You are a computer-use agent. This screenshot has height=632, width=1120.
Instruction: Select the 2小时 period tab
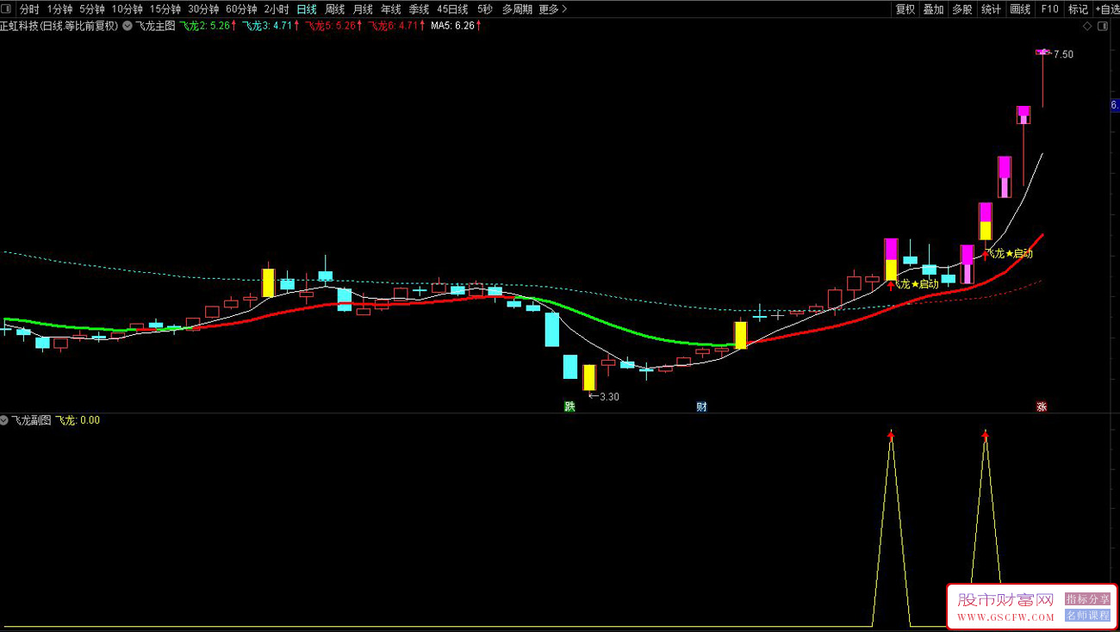pos(277,9)
